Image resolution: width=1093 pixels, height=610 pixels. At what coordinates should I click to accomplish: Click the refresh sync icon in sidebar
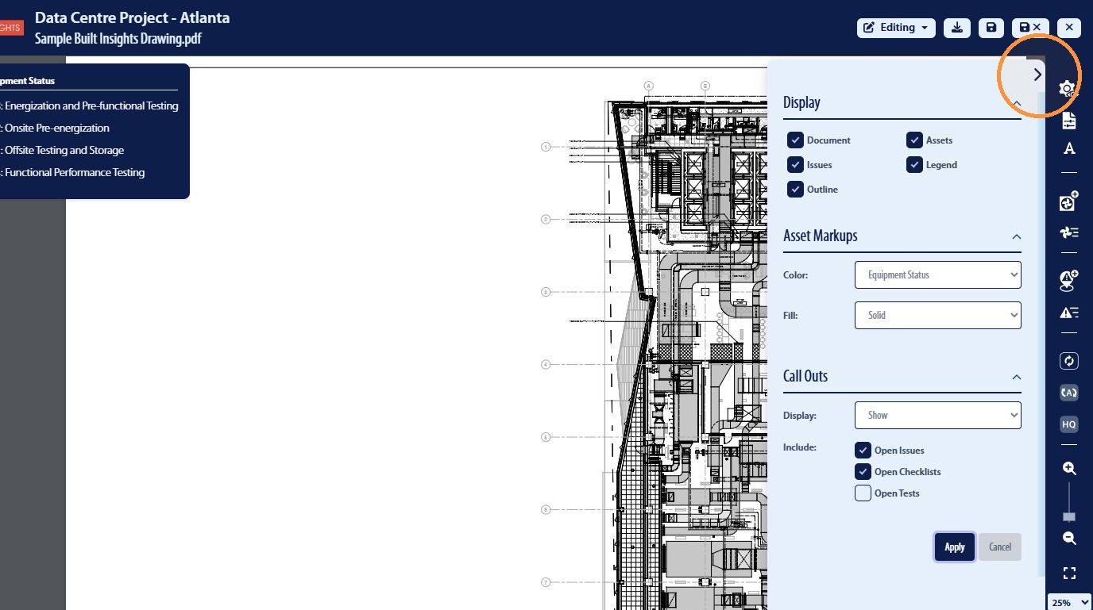1069,361
